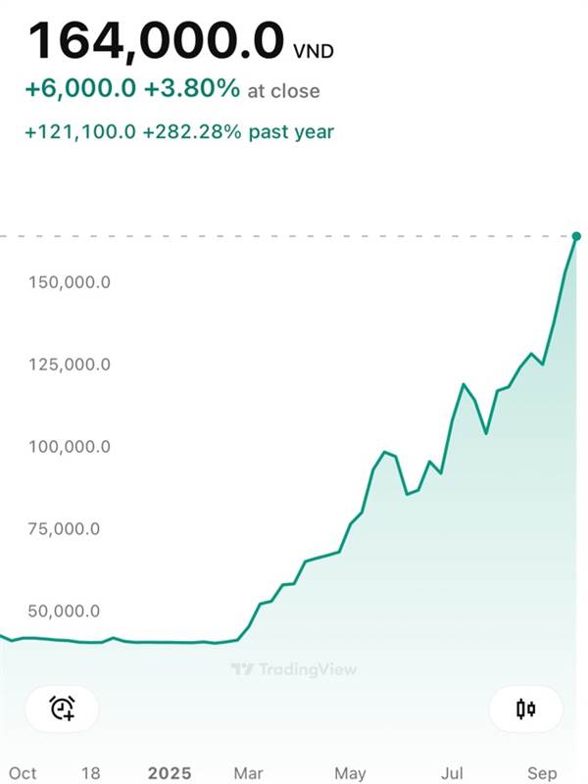This screenshot has height=784, width=588.
Task: Switch chart type with the candlestick icon
Action: click(526, 709)
